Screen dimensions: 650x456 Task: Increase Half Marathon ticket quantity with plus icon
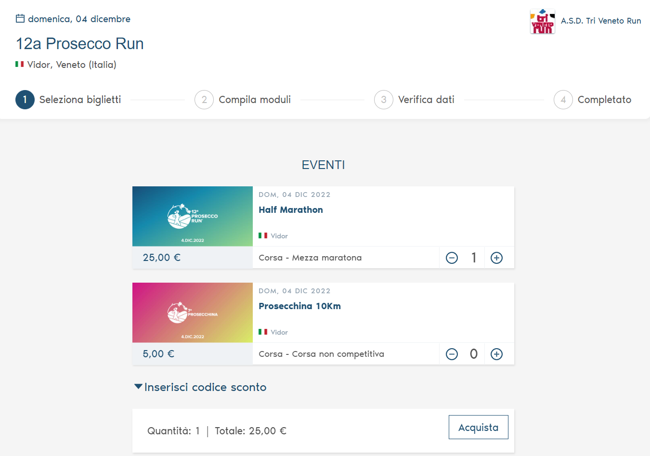click(x=496, y=258)
